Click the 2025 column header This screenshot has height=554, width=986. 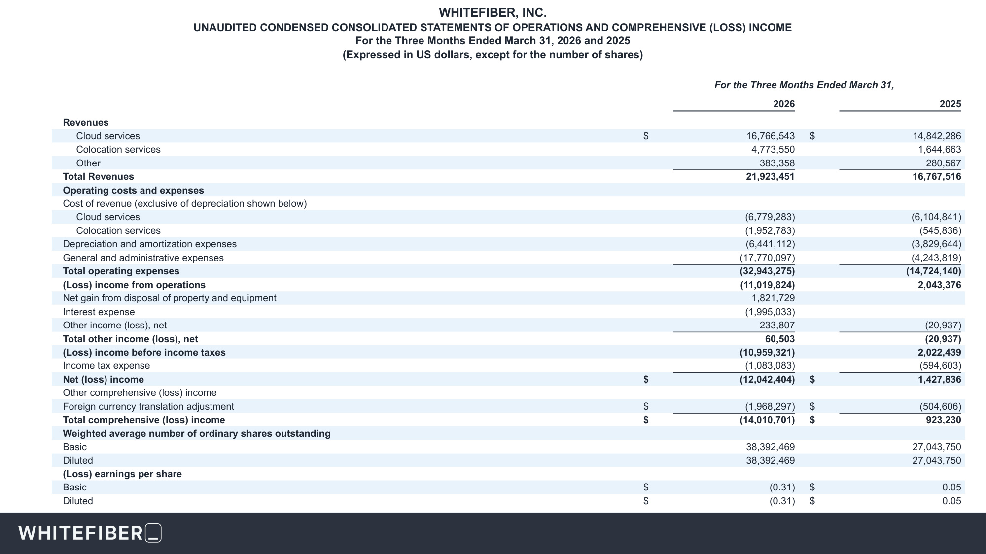pos(950,104)
